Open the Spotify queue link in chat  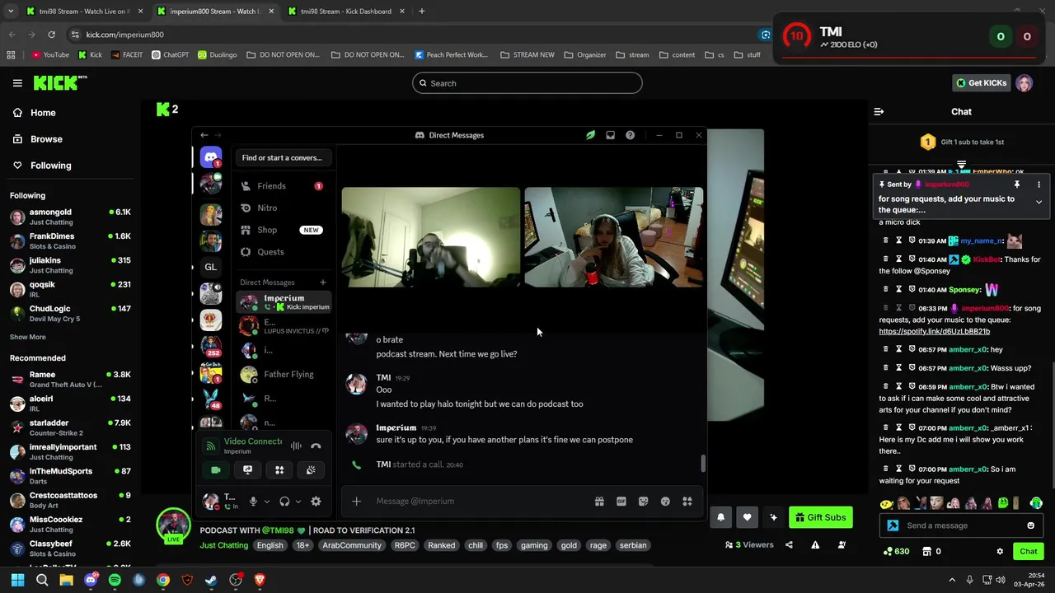(x=934, y=331)
